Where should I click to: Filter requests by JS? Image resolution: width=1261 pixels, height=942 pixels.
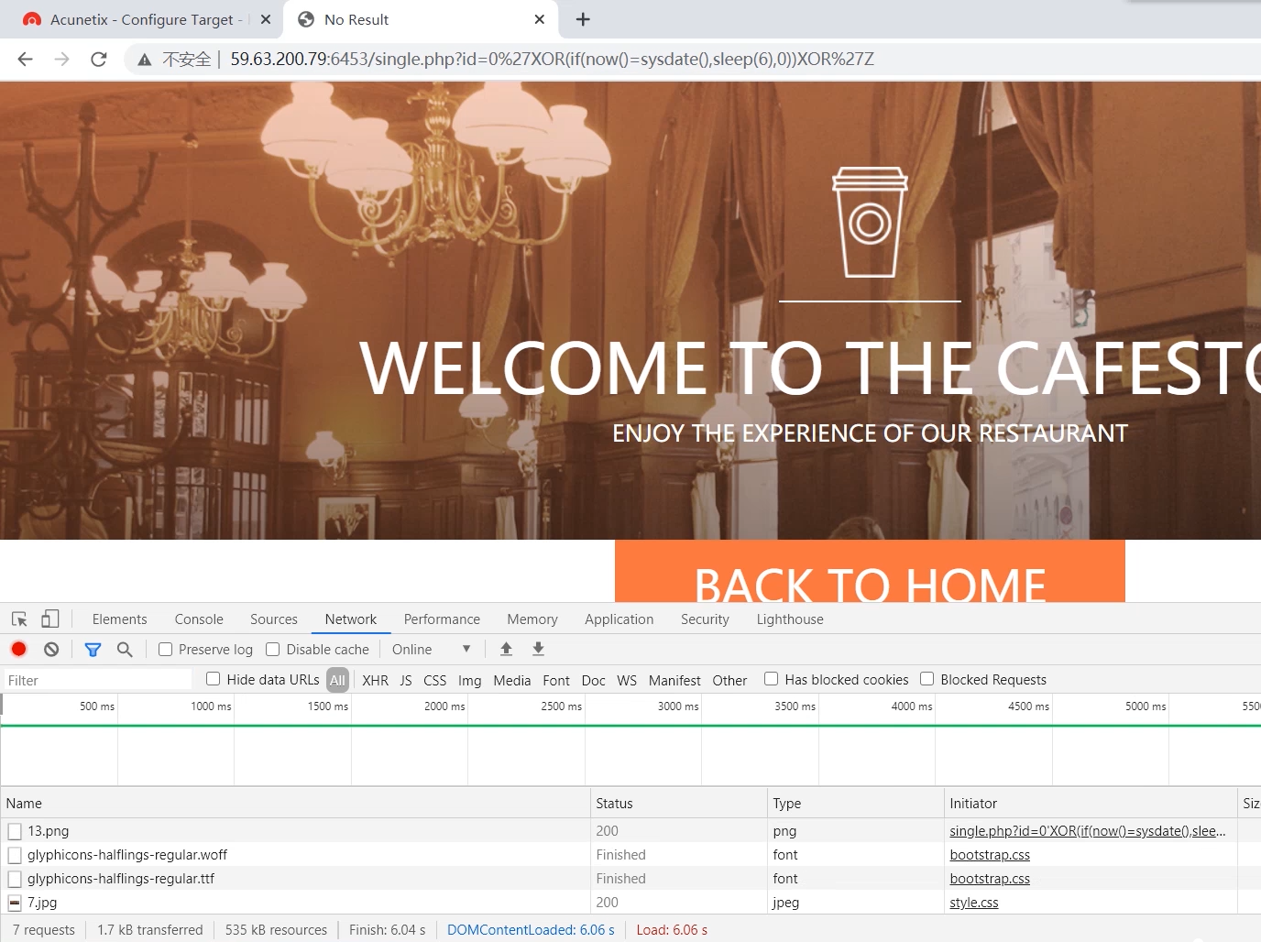[x=406, y=680]
